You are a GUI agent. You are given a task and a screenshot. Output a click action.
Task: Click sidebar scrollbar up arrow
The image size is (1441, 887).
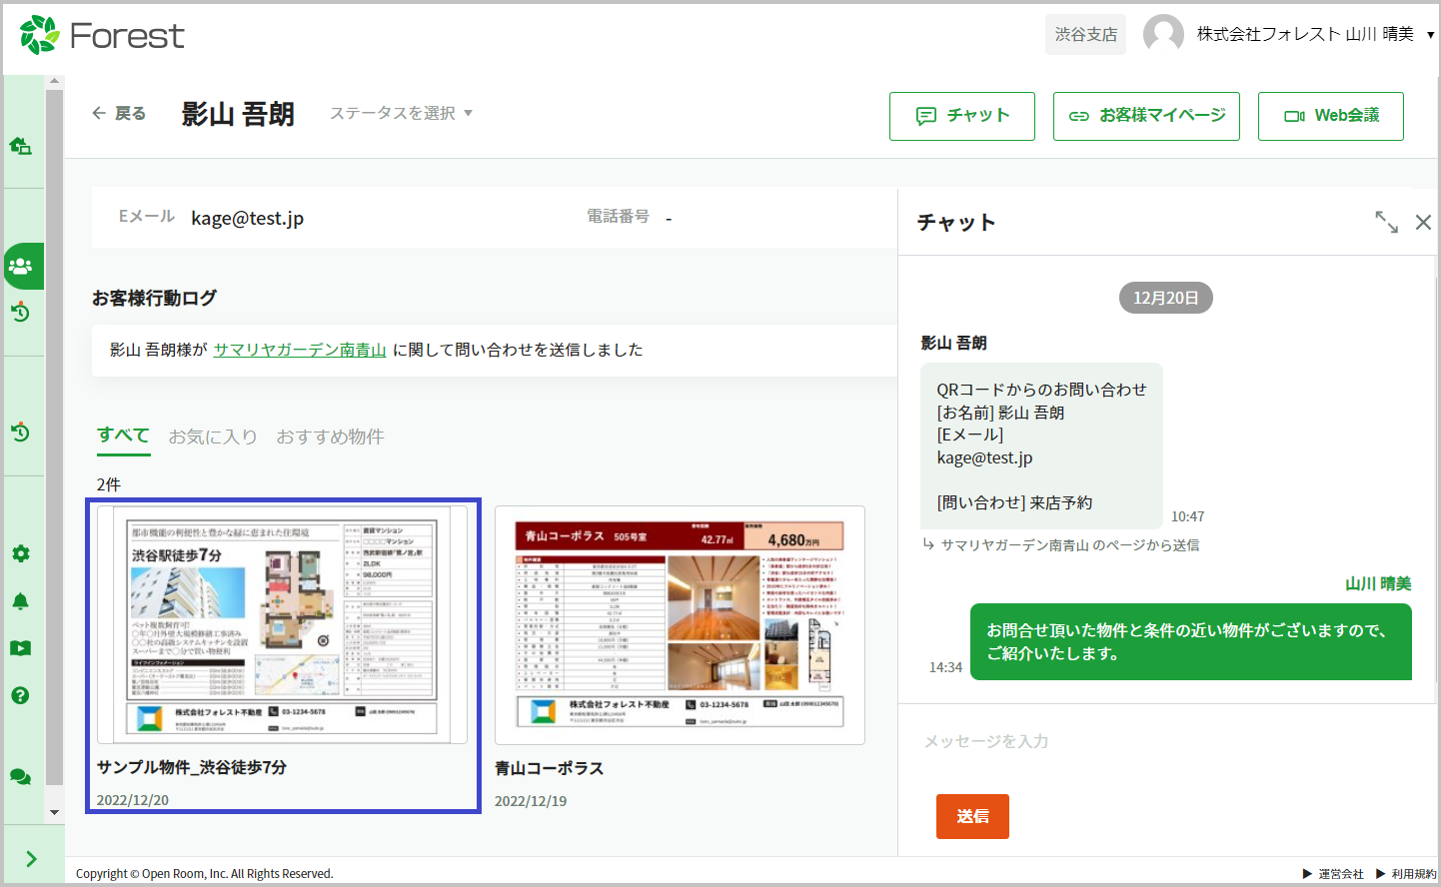point(55,82)
